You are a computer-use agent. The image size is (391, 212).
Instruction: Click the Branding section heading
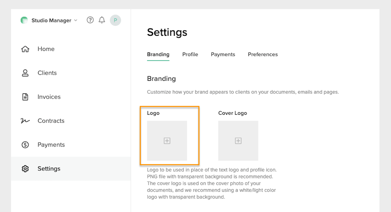(161, 79)
